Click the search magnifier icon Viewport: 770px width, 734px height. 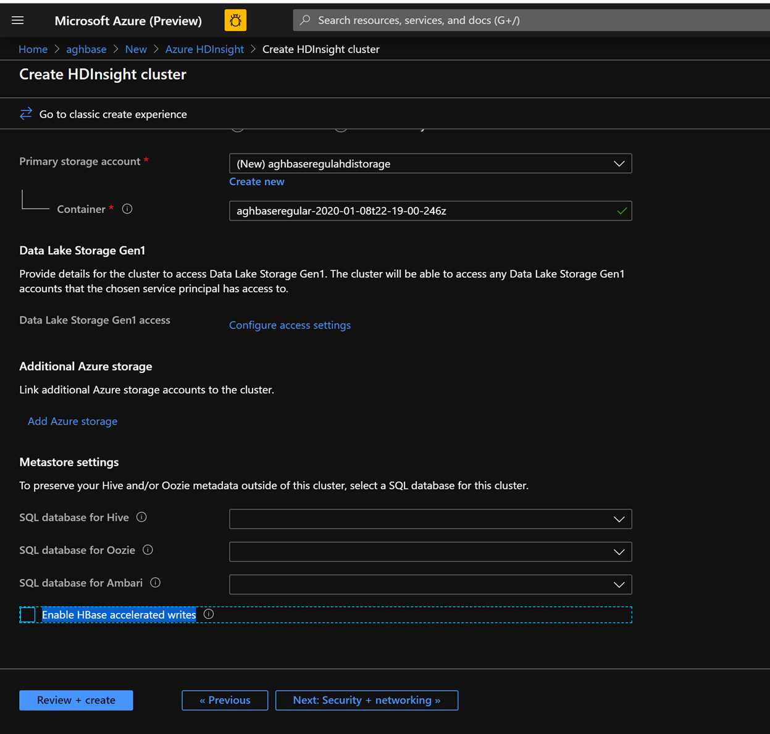(x=305, y=20)
